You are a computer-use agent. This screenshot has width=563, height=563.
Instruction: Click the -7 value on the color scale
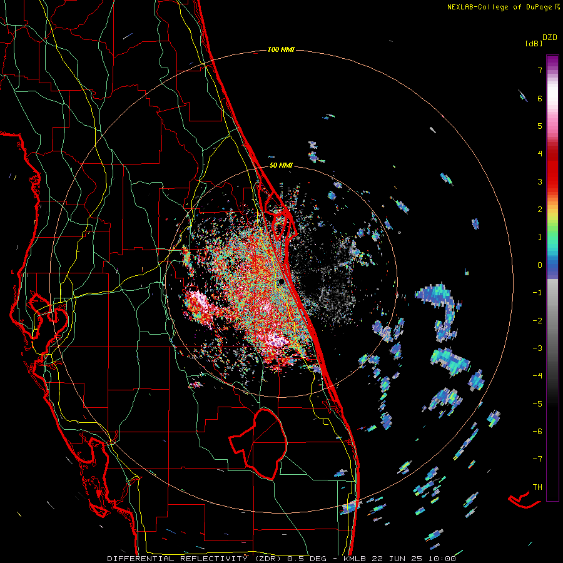537,459
